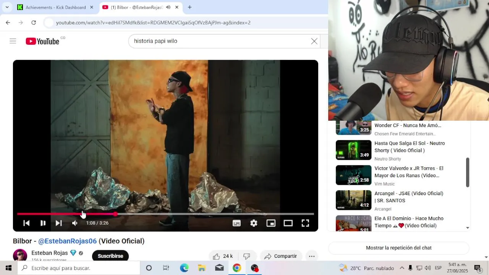
Task: Click the Windows taskbar search box
Action: 79,268
